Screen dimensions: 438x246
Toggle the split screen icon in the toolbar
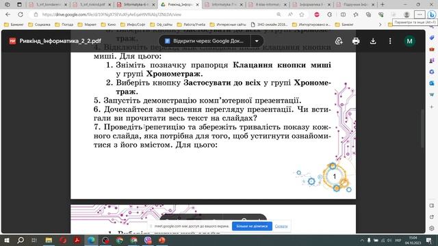343,14
